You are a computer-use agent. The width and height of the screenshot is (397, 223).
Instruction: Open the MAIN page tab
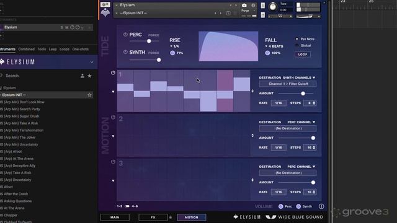(x=115, y=217)
